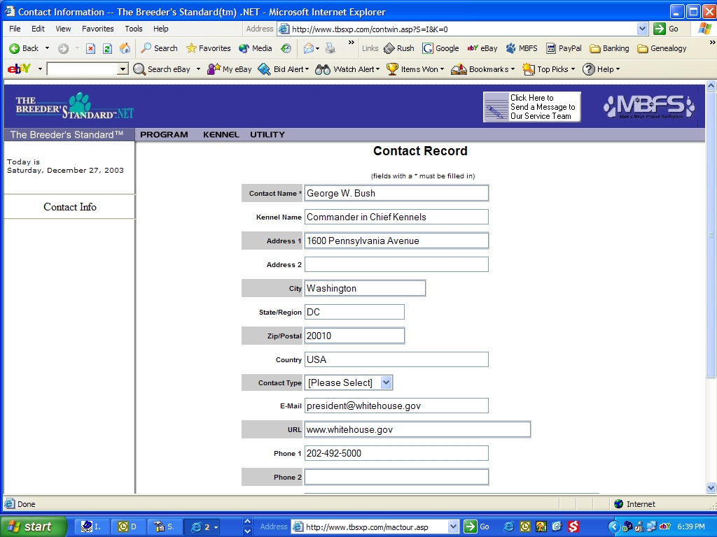Click the Send a Message to Service Team banner
Screen dimensions: 717x537
(x=531, y=107)
